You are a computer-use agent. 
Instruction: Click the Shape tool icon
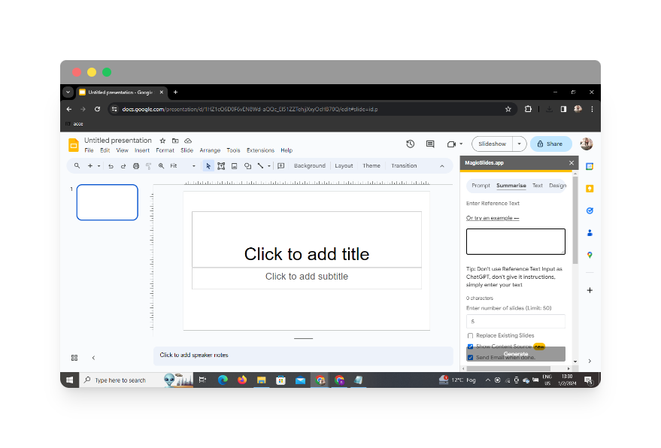pyautogui.click(x=248, y=166)
